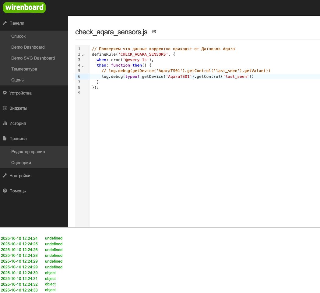Click the check_aqara_sensors.js file title
320x293 pixels.
point(111,32)
